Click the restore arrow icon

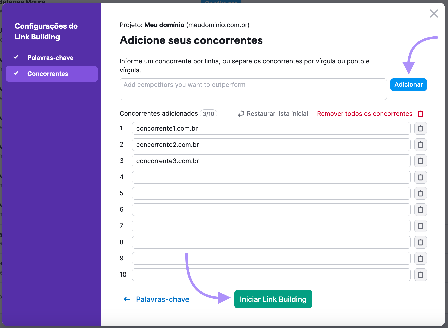point(241,114)
